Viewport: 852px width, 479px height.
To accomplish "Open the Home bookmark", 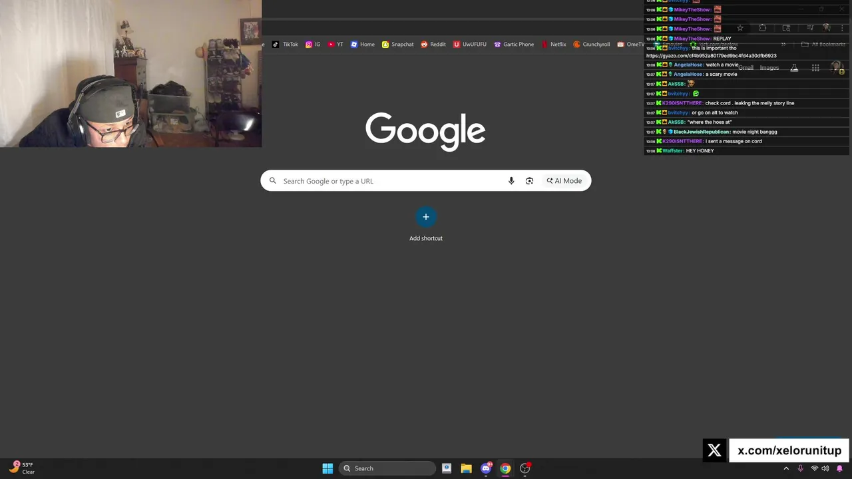I will pyautogui.click(x=363, y=45).
